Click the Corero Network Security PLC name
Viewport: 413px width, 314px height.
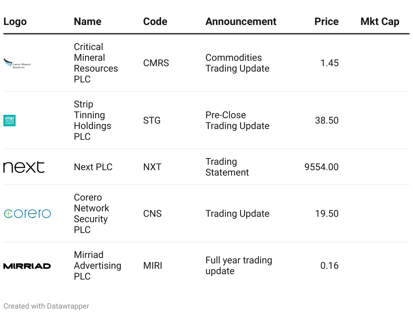[91, 214]
